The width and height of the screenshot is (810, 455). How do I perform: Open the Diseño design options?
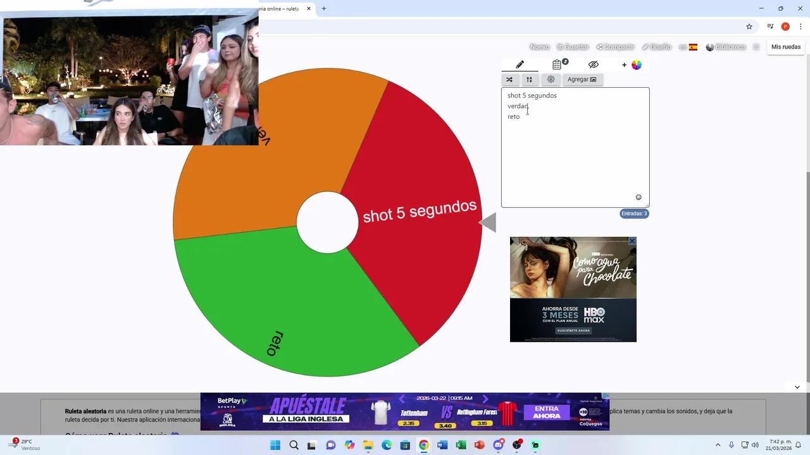pyautogui.click(x=656, y=47)
